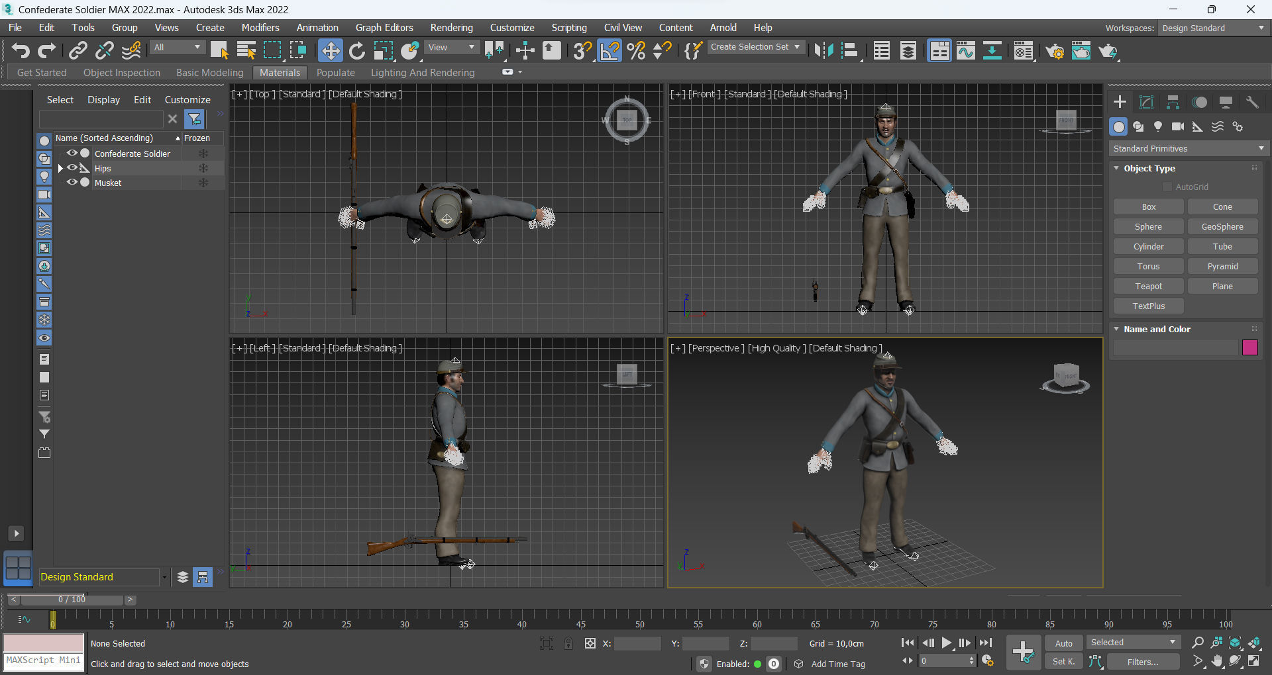Activate the Select and Scale tool

point(383,50)
